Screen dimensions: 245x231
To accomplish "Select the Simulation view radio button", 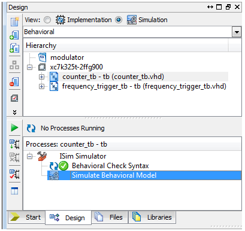I will 119,20.
